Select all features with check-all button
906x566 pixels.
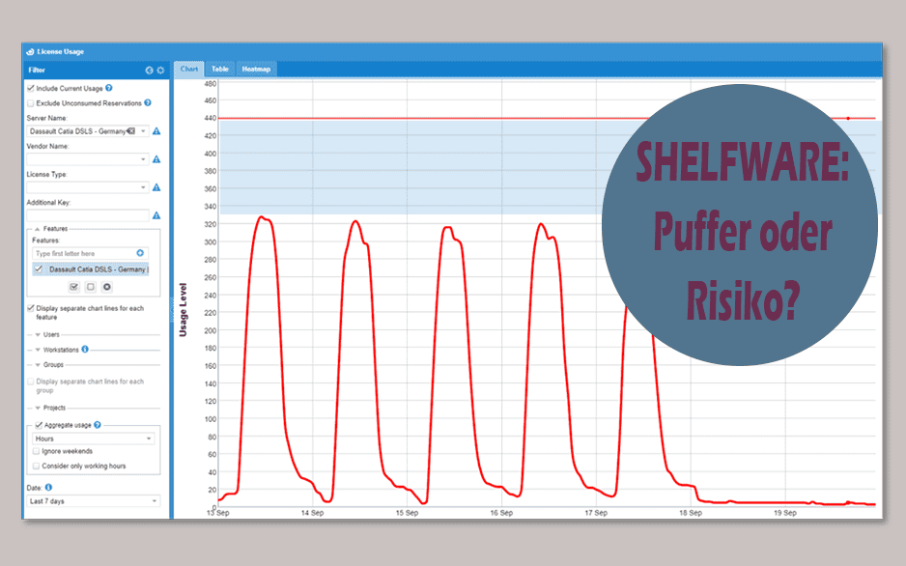[74, 287]
